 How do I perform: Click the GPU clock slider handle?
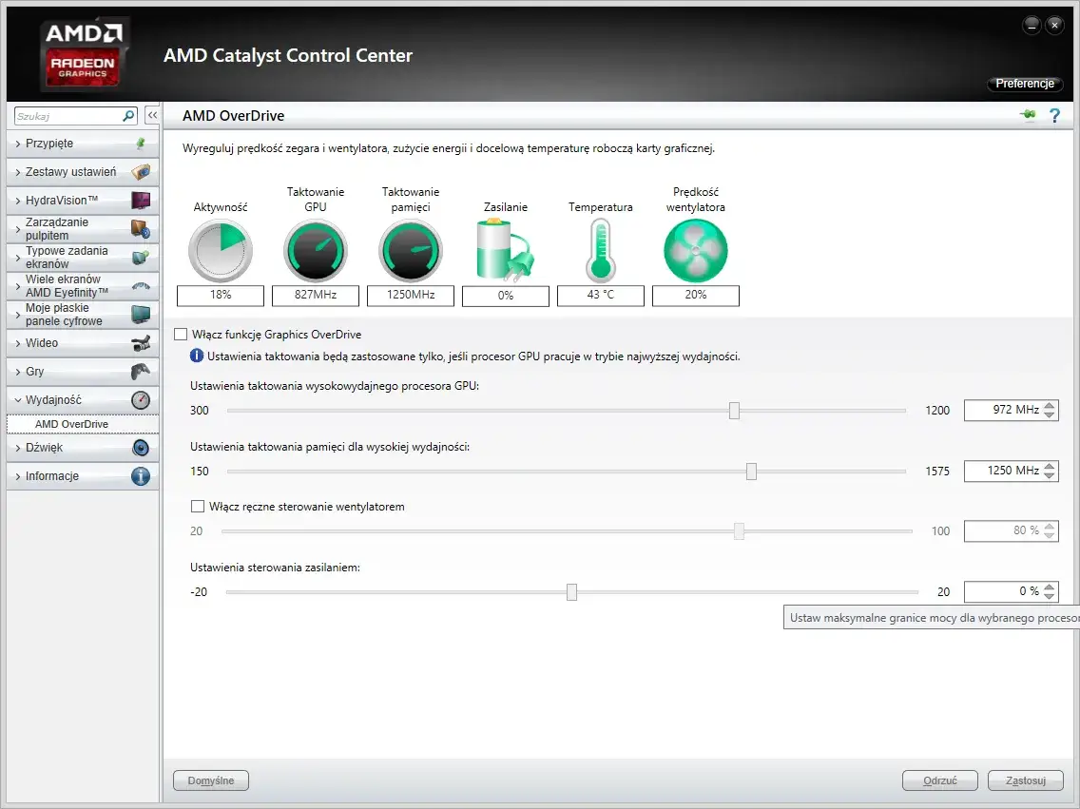734,411
